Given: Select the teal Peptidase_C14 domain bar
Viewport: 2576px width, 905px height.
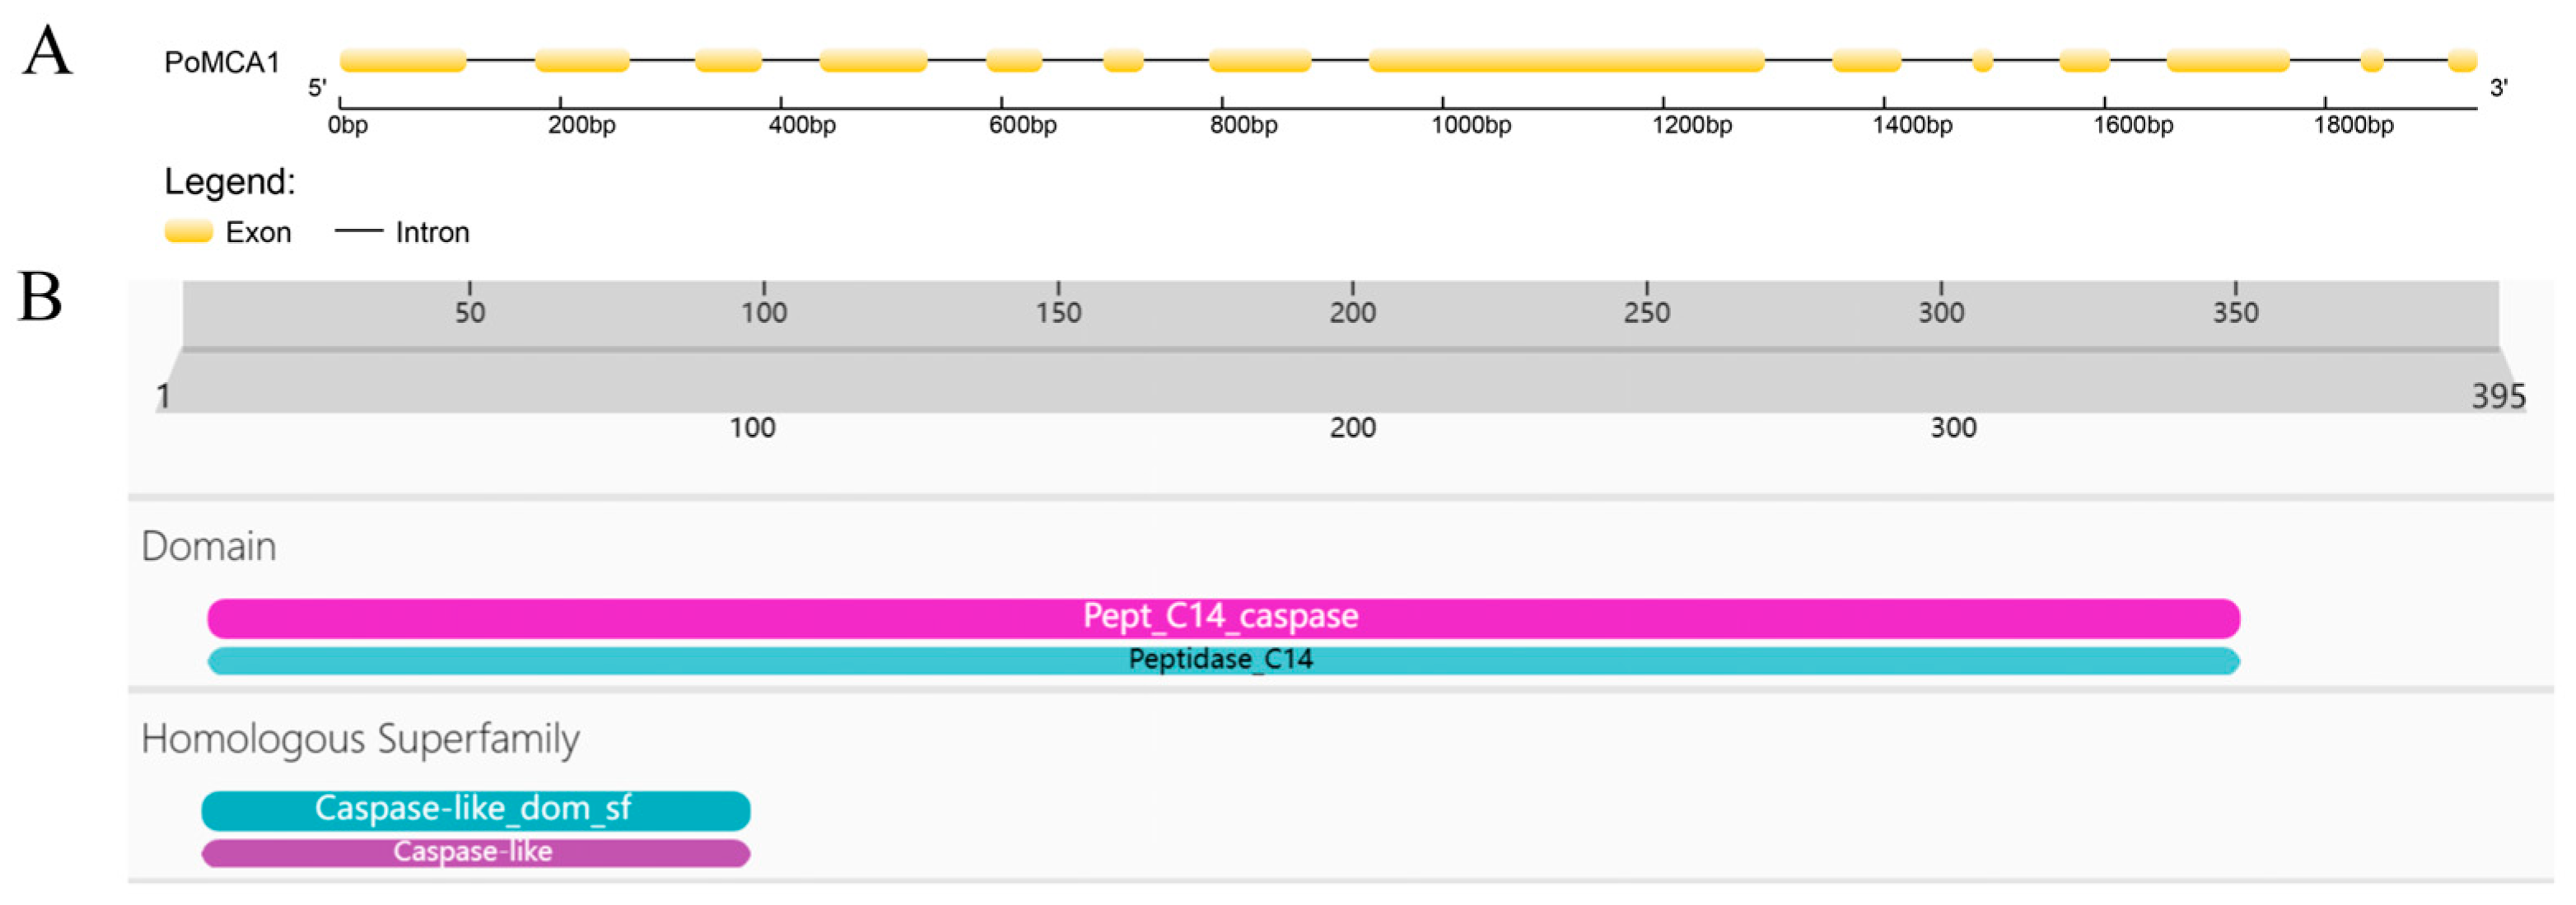Looking at the screenshot, I should (1222, 660).
